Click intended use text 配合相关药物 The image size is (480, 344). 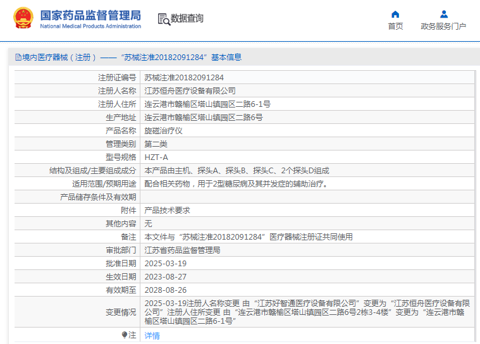[x=236, y=184]
